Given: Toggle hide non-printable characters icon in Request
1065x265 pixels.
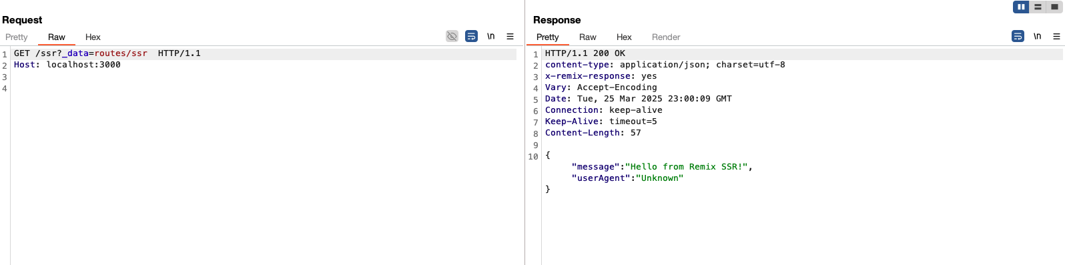Looking at the screenshot, I should [x=452, y=36].
